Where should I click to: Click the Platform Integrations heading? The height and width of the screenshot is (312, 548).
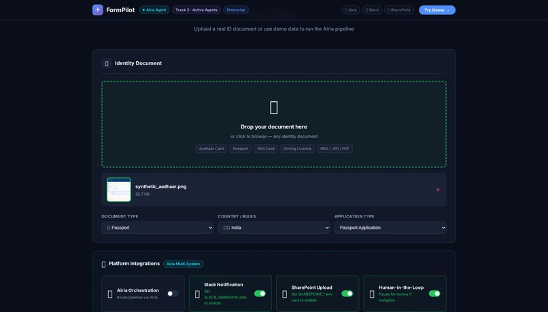point(134,264)
